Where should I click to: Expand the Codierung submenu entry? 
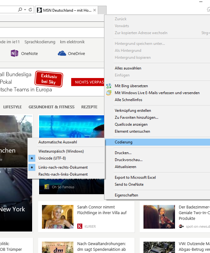[x=158, y=142]
